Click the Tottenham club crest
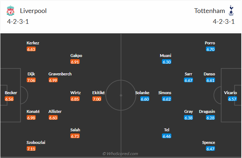Screen dimensions: 242x158 pos(231,11)
